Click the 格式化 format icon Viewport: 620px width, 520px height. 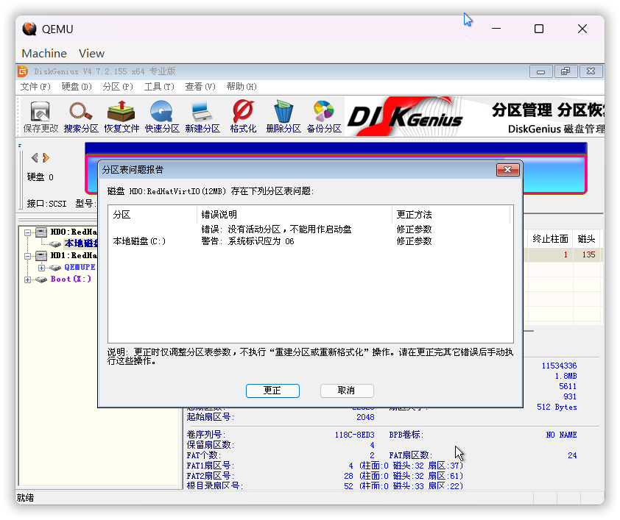(x=243, y=117)
